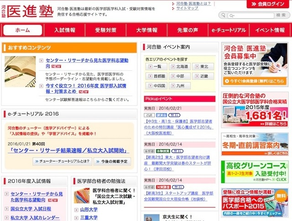292x221 pixels.
Task: Open the 河合塾 医進塾とは? link
Action: (193, 4)
